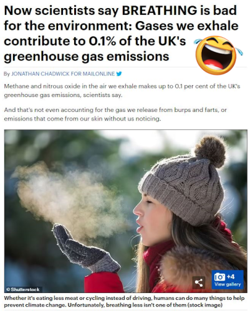Click the paragraph mentioning burps and farts
Viewport: 250px width, 311px height.
pyautogui.click(x=115, y=114)
